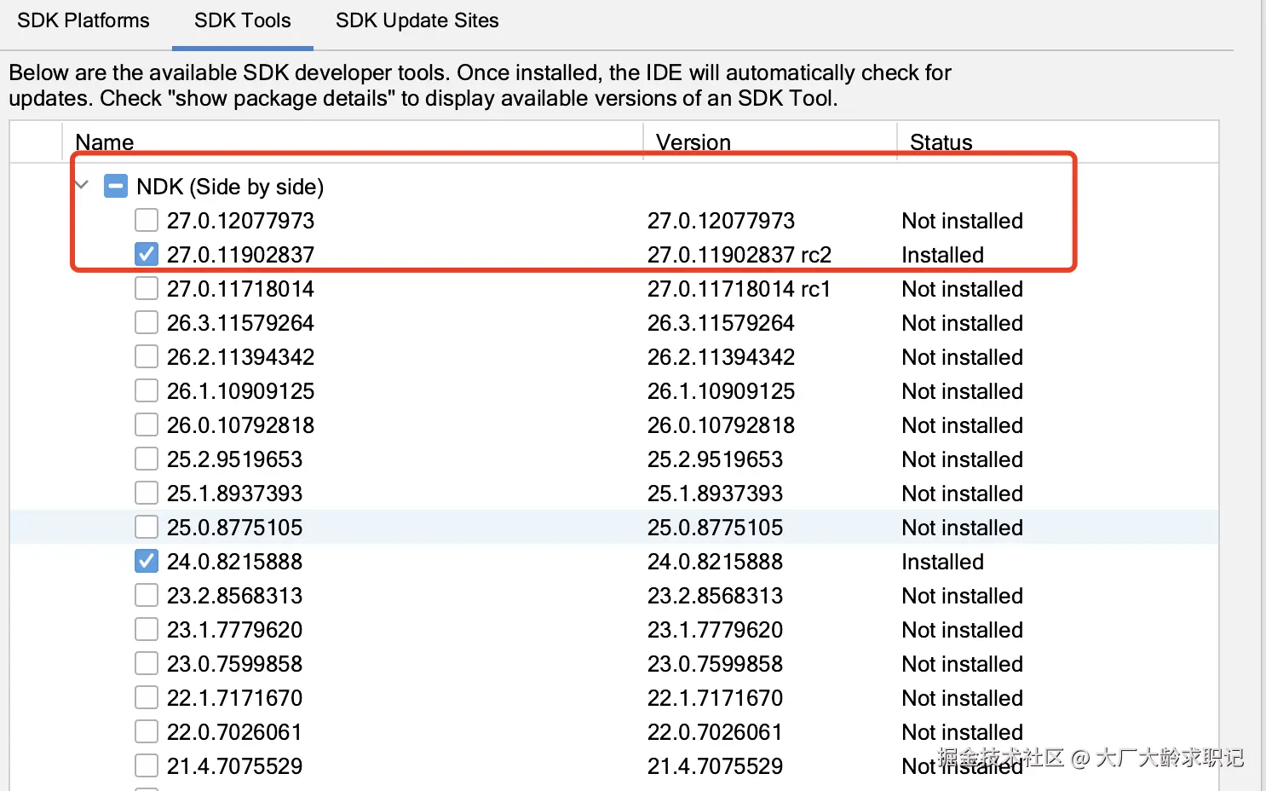The height and width of the screenshot is (791, 1266).
Task: Tick the NDK 26.3.11579264 checkbox
Action: pos(147,322)
